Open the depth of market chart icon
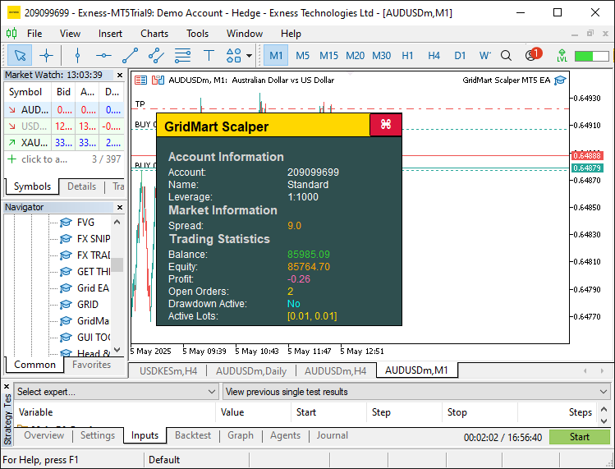Image resolution: width=615 pixels, height=469 pixels. click(x=158, y=80)
